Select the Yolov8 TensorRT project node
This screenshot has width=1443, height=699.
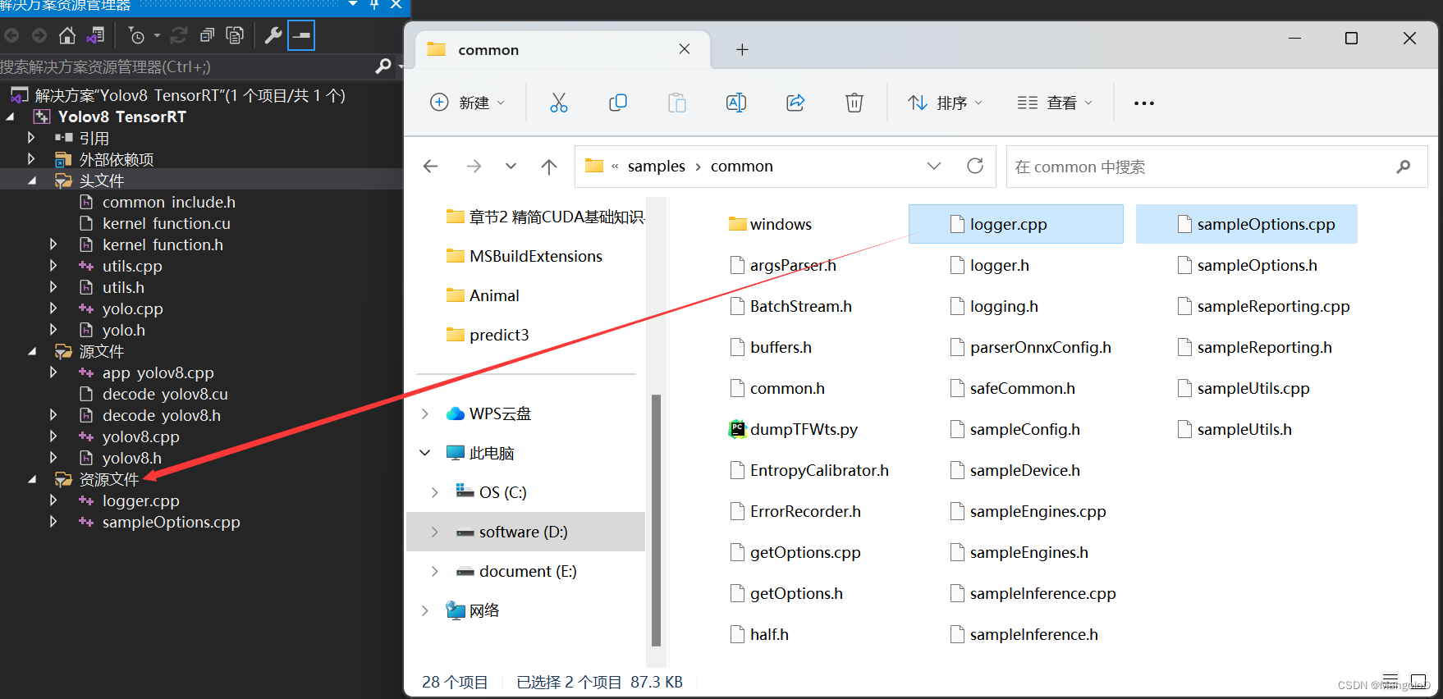click(122, 116)
